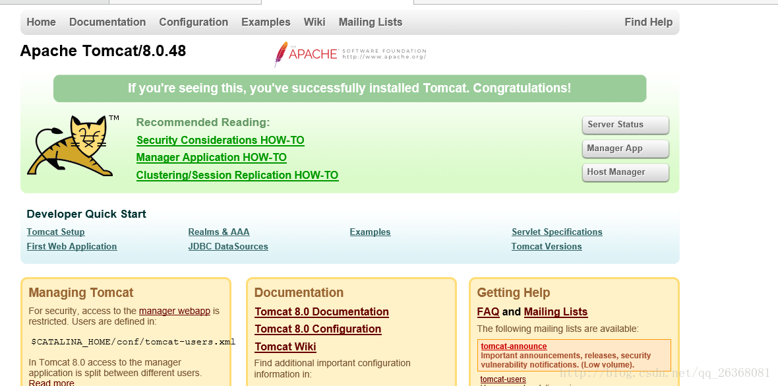Viewport: 778px width, 386px height.
Task: Open the Examples link under Developer Quick Start
Action: (370, 232)
